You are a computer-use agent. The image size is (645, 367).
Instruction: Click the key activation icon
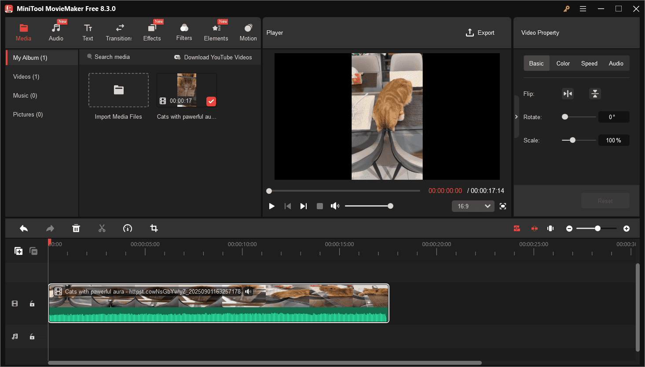coord(567,9)
